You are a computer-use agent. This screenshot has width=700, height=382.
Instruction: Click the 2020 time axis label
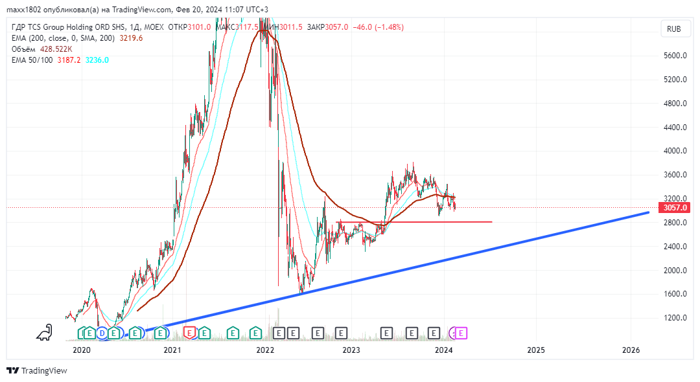click(x=82, y=350)
